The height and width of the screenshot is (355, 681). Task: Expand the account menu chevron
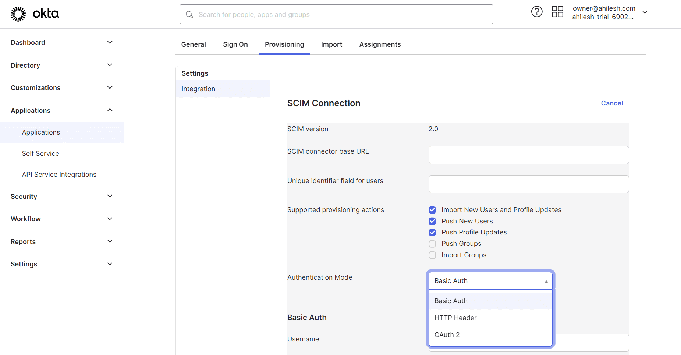[x=645, y=12]
